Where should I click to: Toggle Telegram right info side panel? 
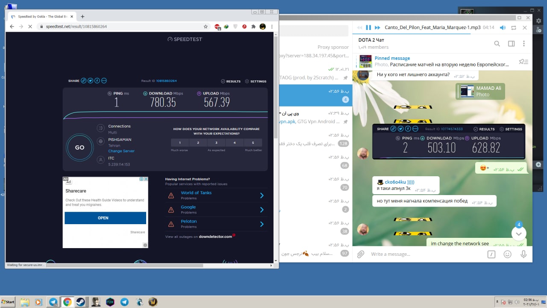coord(511,44)
